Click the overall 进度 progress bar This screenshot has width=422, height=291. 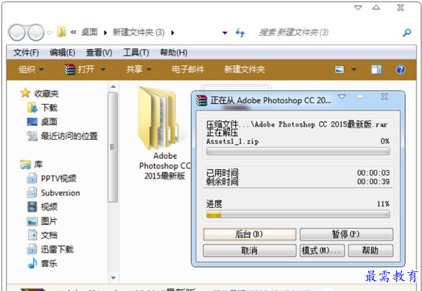pyautogui.click(x=298, y=214)
